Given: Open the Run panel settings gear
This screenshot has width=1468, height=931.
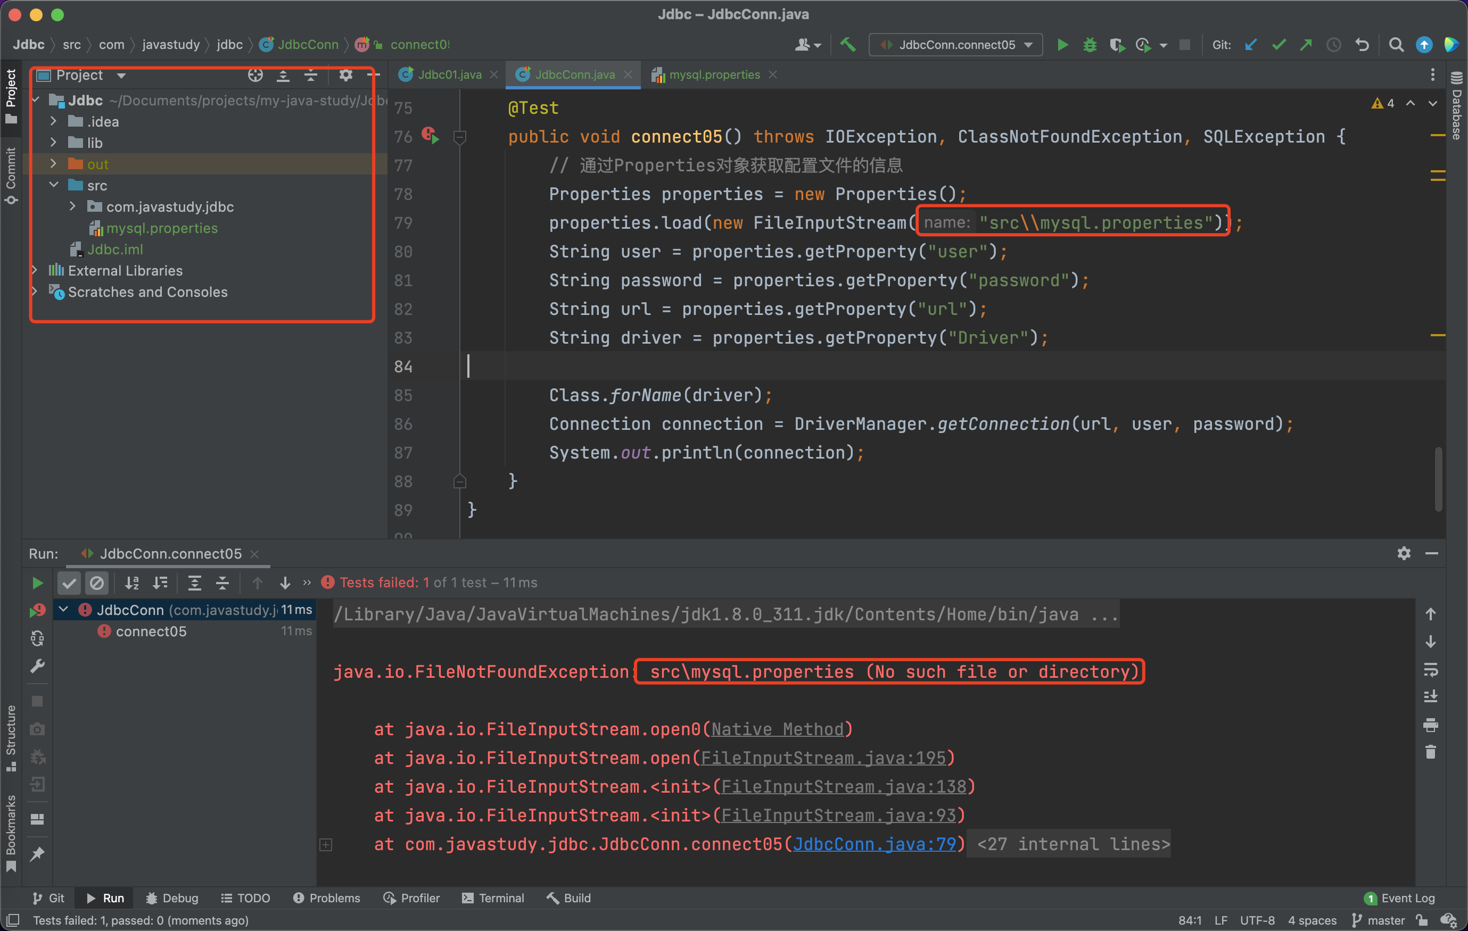Looking at the screenshot, I should (1404, 553).
